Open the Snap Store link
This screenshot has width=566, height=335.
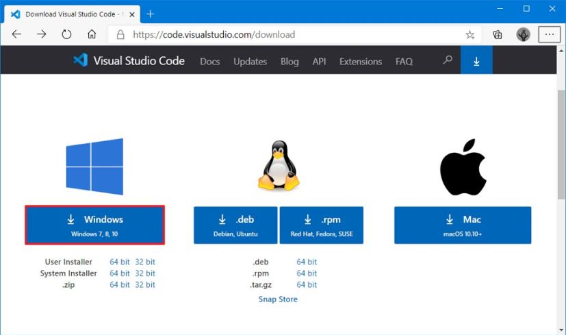pyautogui.click(x=278, y=299)
